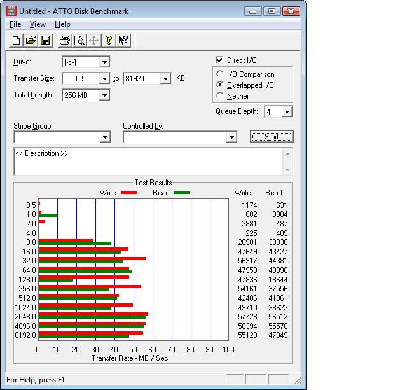Open a saved benchmark file via folder icon
The height and width of the screenshot is (390, 407).
tap(31, 41)
